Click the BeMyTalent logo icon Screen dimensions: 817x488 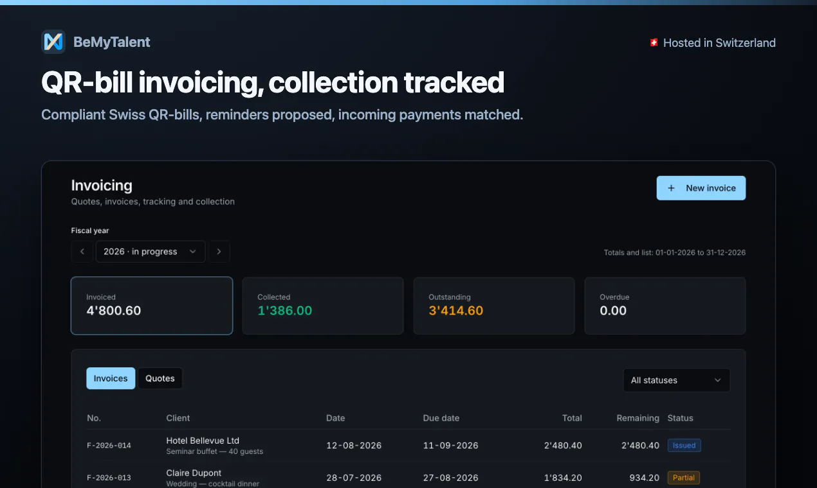click(53, 42)
